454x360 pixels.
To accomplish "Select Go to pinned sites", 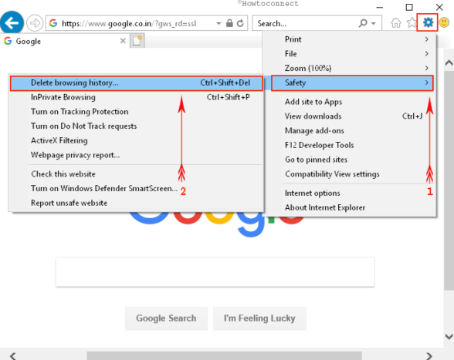I will [349, 160].
